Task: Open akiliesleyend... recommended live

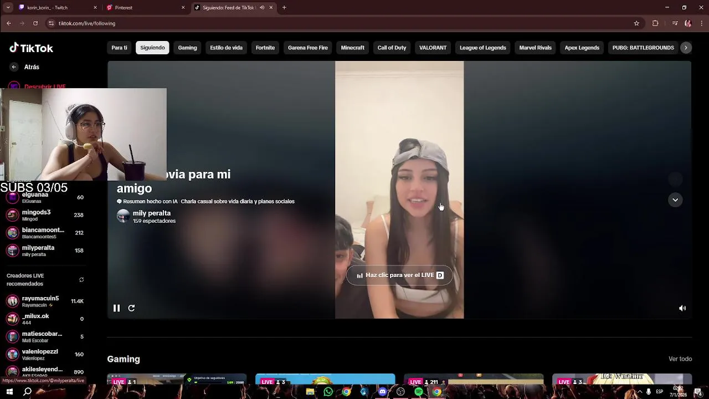Action: [45, 372]
